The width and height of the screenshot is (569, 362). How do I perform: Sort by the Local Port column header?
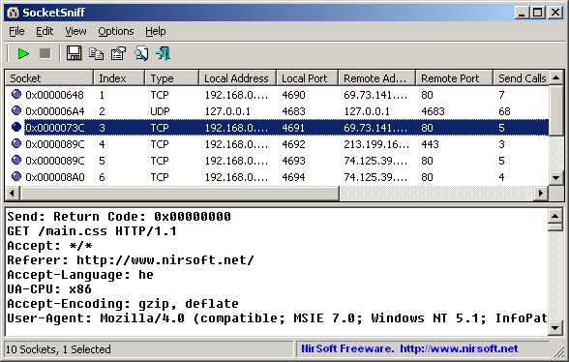[x=307, y=78]
